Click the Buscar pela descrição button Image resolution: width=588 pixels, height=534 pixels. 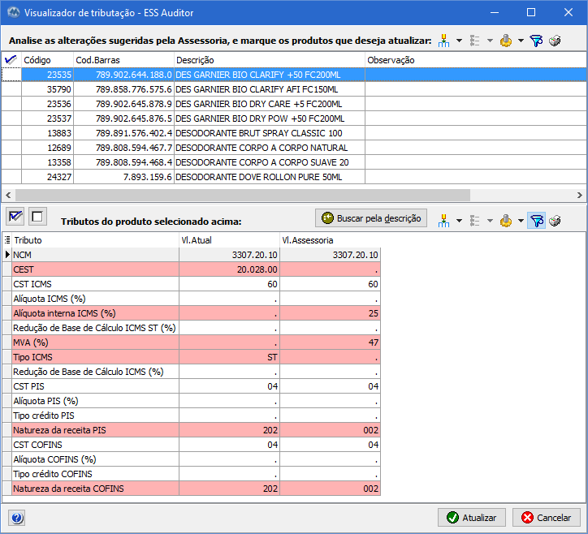pos(371,218)
